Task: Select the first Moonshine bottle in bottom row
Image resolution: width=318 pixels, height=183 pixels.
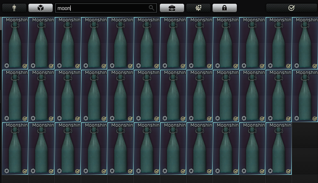Action: pyautogui.click(x=15, y=148)
